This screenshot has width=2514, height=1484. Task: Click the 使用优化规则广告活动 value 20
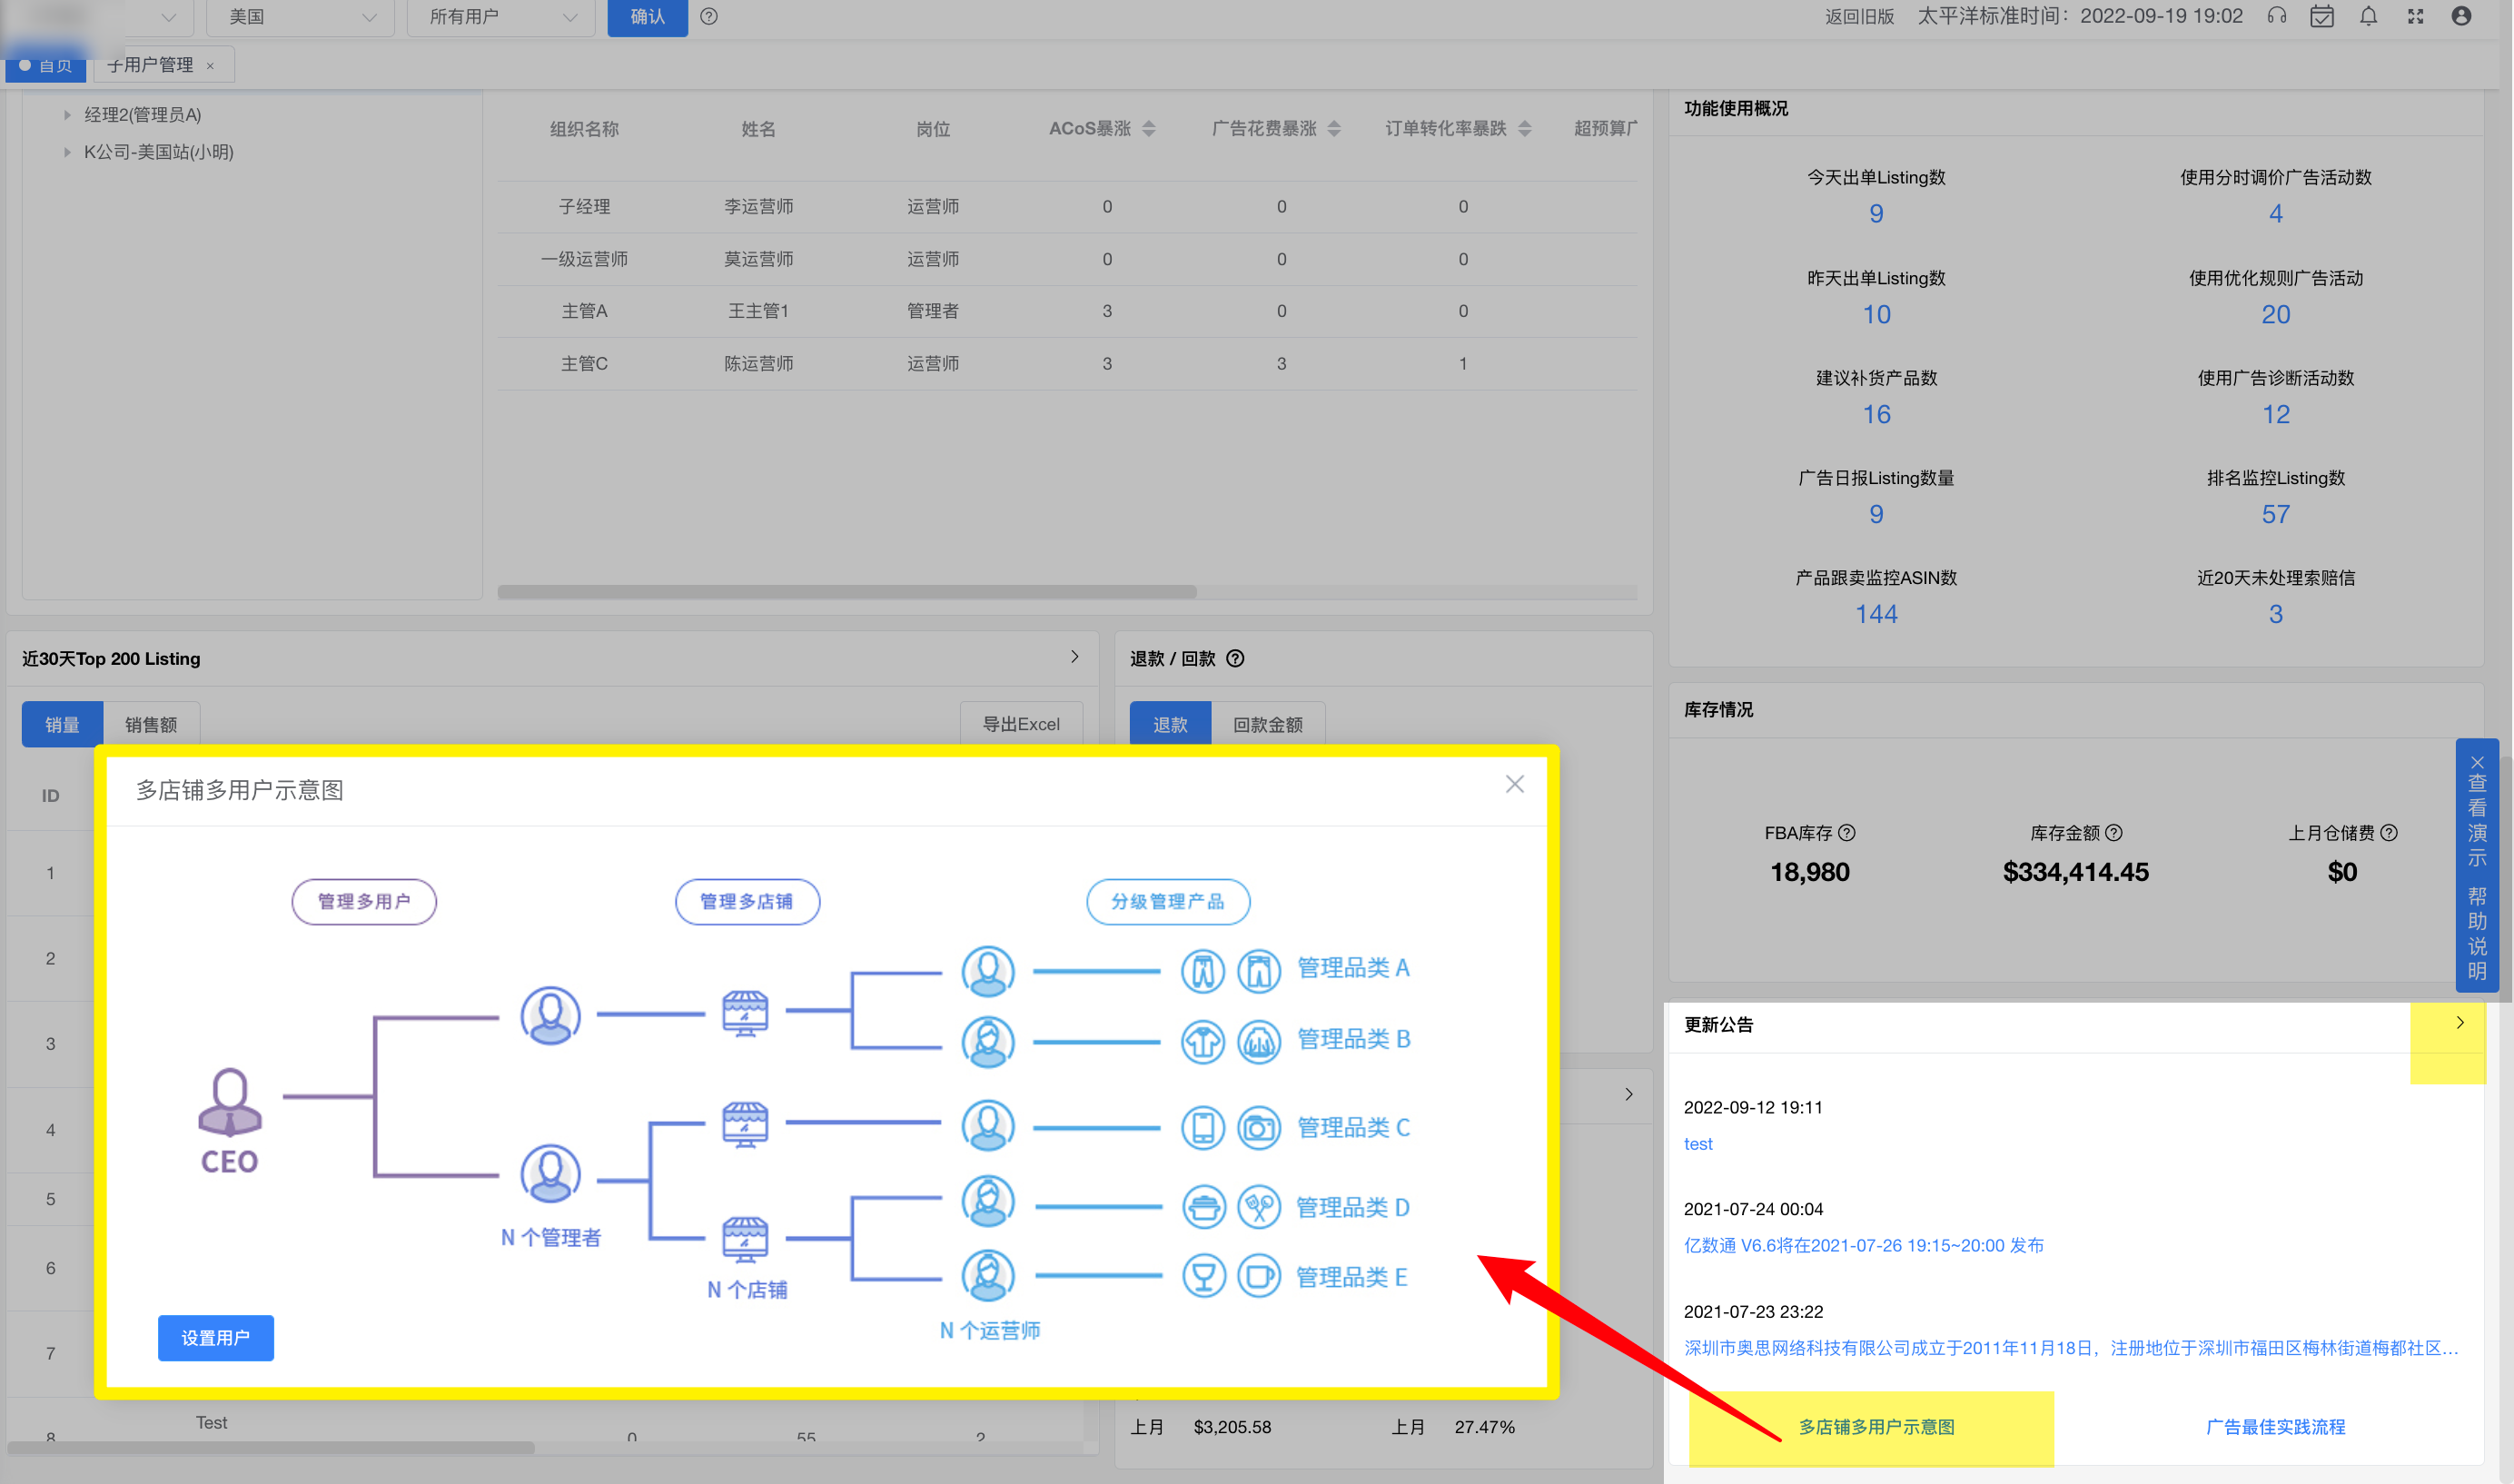2276,314
